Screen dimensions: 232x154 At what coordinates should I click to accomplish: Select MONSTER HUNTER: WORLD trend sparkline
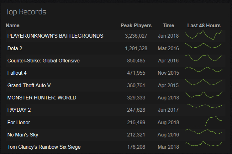[x=204, y=95]
